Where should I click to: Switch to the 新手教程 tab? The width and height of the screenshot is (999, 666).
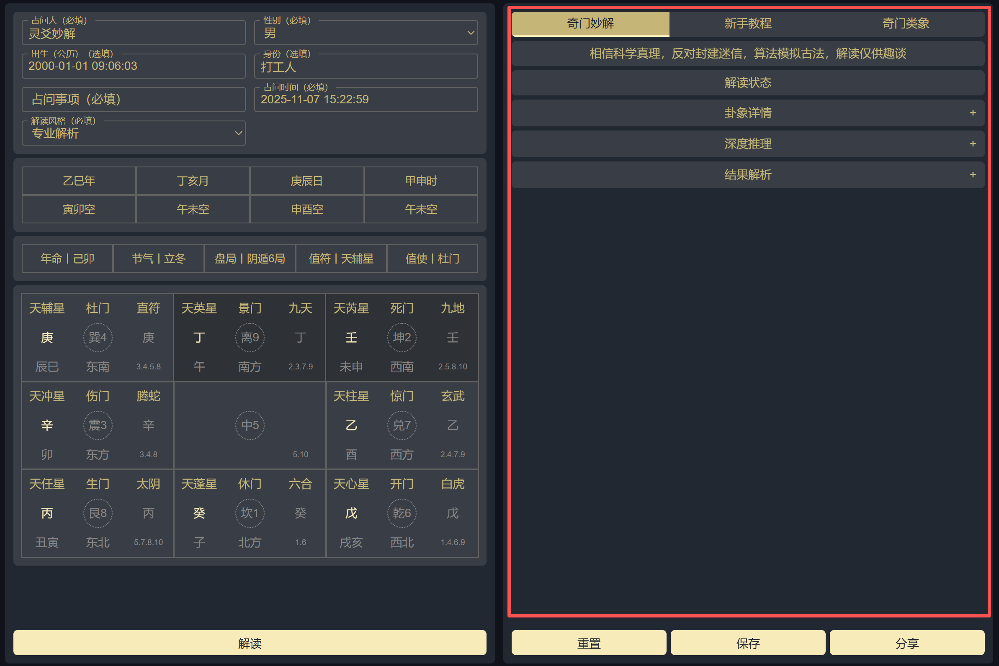[x=748, y=23]
